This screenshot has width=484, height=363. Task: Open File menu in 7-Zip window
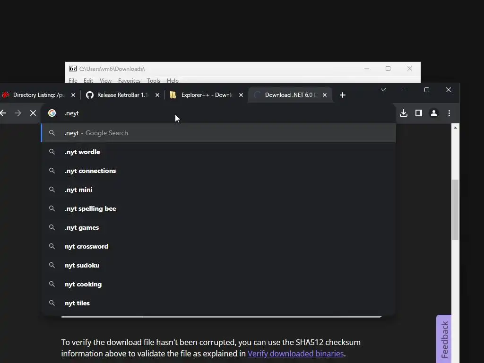[73, 80]
